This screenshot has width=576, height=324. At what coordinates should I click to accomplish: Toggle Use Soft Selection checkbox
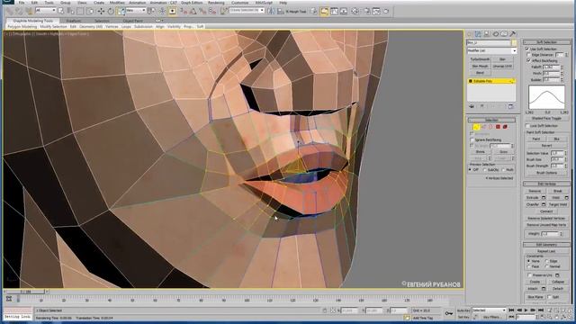pos(527,49)
